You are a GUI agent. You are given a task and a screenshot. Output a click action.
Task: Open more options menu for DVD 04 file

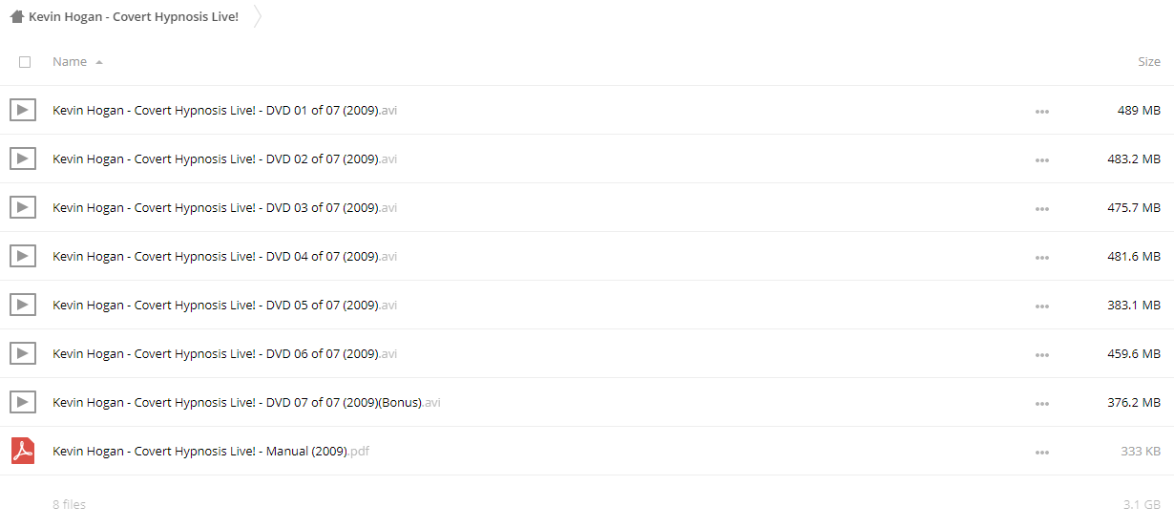point(1041,258)
